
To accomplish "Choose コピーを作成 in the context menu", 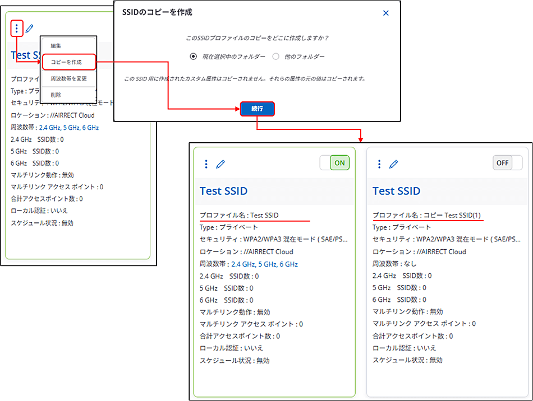I will [x=66, y=62].
